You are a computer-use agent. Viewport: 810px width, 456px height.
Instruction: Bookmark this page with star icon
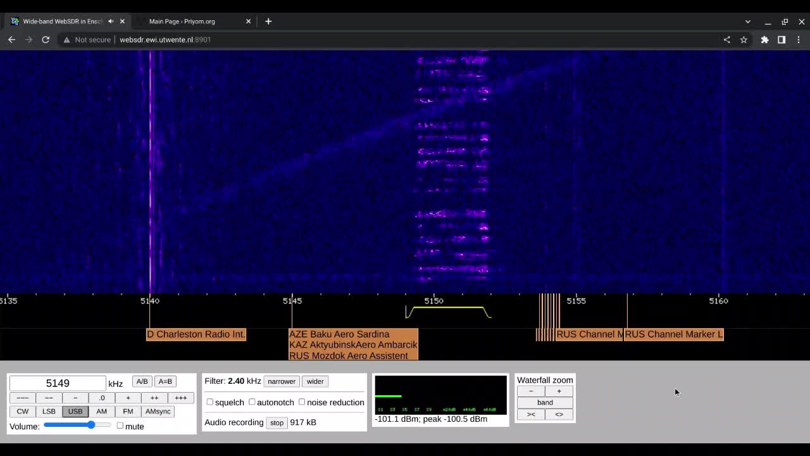[x=744, y=39]
